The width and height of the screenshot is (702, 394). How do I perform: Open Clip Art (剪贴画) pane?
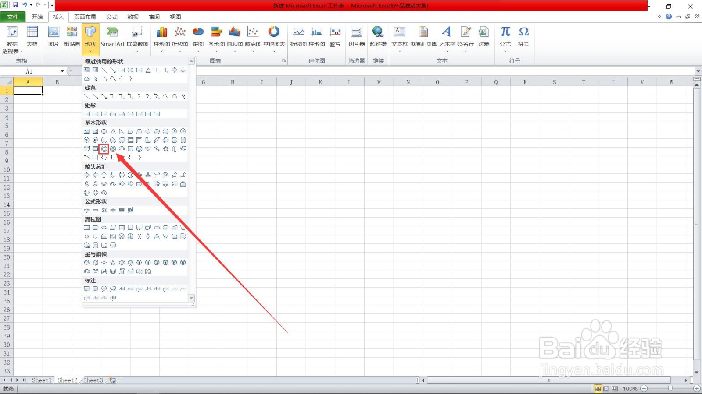(72, 37)
